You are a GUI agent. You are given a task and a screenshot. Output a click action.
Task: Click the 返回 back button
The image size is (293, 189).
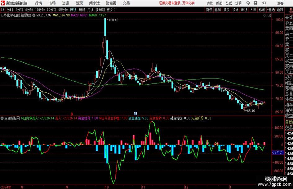[x=280, y=10]
